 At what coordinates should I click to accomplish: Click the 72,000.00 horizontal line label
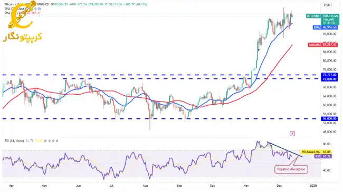329,79
